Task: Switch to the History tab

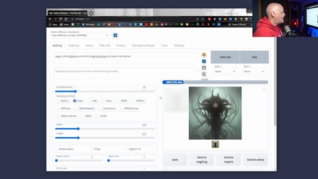Action: tap(121, 45)
